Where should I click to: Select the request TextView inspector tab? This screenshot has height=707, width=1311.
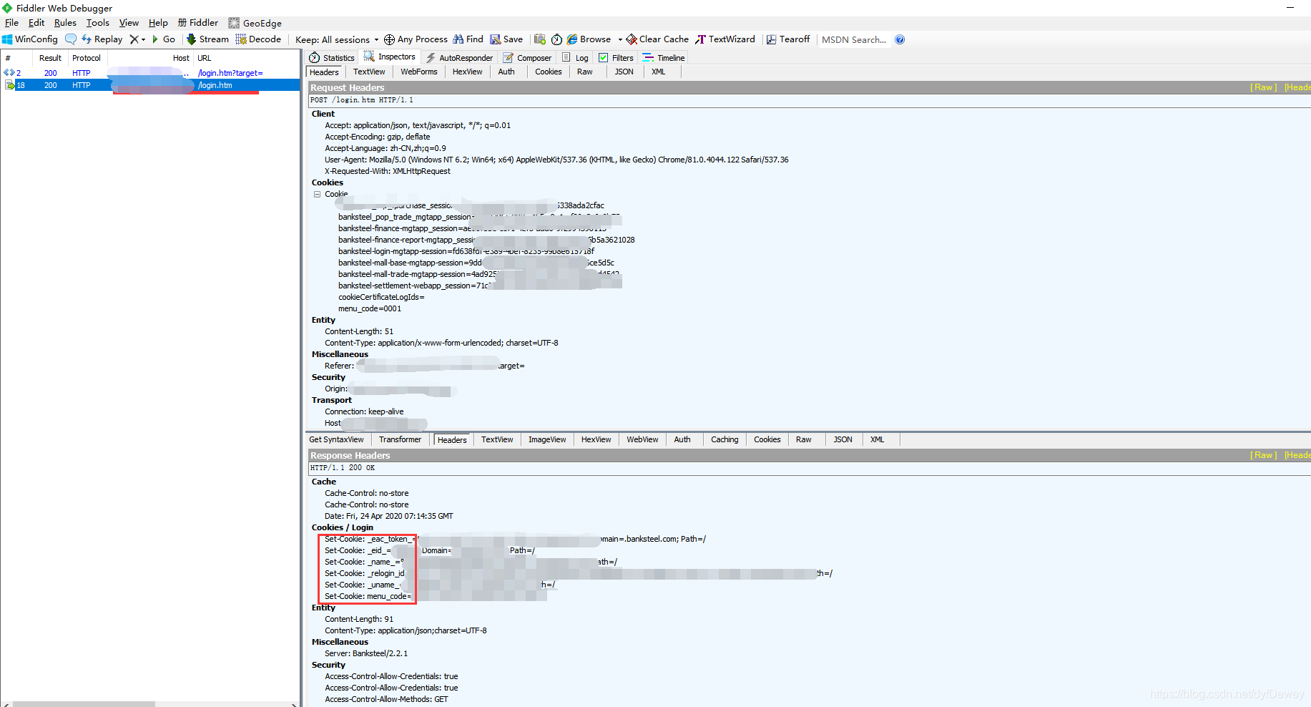[x=369, y=72]
